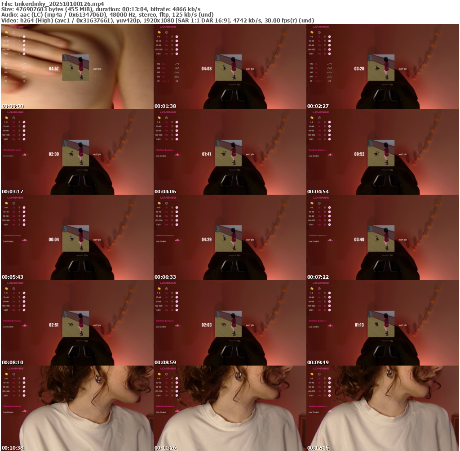Click the frame stamped 00:10:38
The width and height of the screenshot is (460, 451).
[77, 408]
